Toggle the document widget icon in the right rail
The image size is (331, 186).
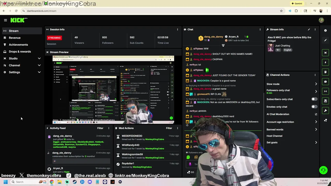[325, 72]
